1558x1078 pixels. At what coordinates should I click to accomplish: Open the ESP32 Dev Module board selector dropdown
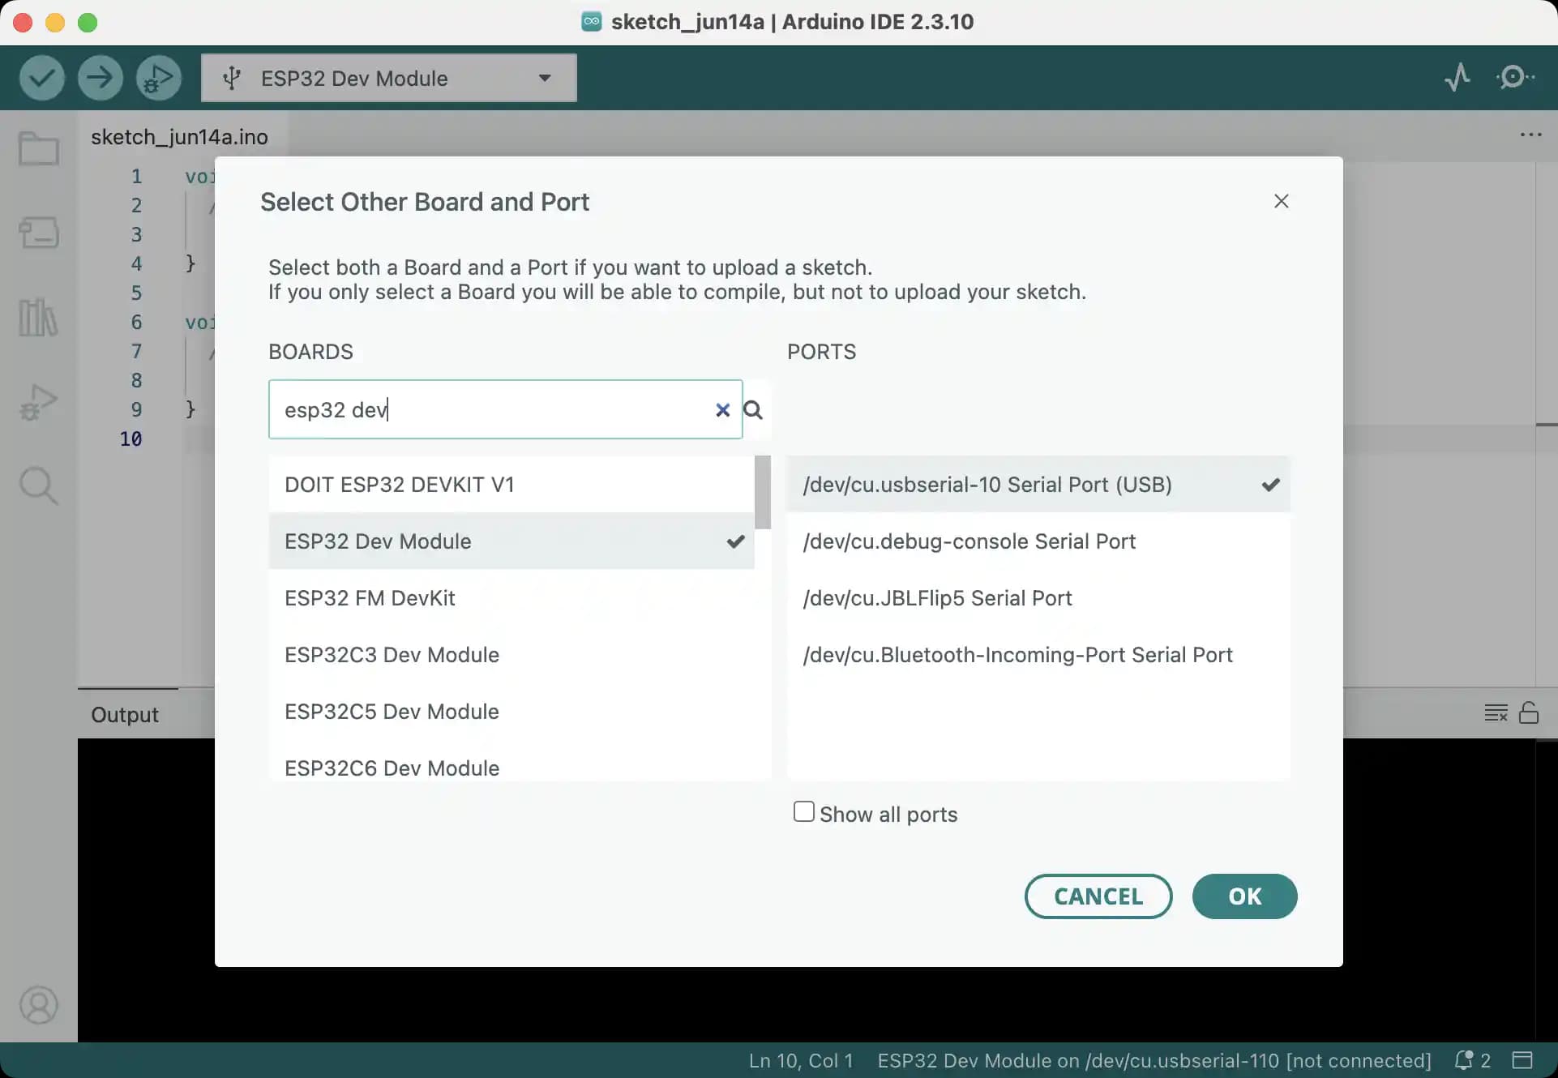pyautogui.click(x=389, y=78)
